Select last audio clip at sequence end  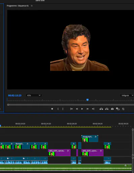click(x=107, y=160)
